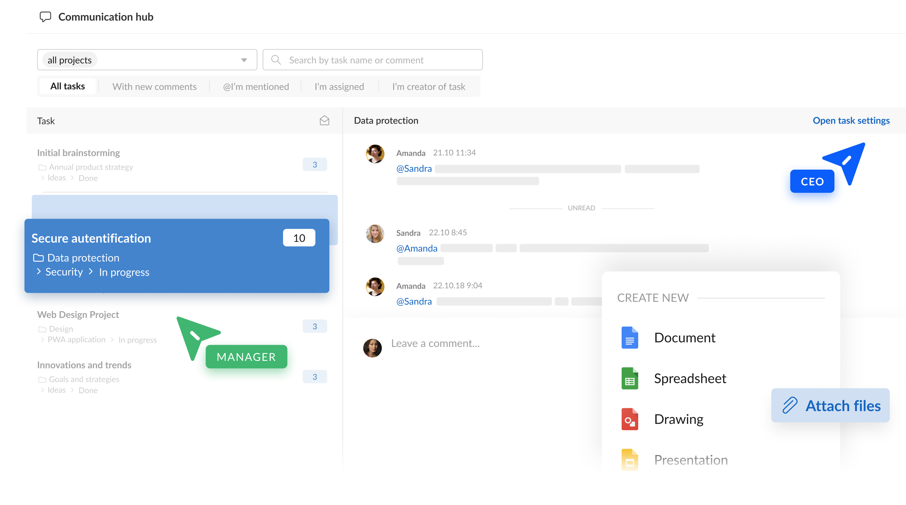
Task: Select the @I'm mentioned tab
Action: pos(256,87)
